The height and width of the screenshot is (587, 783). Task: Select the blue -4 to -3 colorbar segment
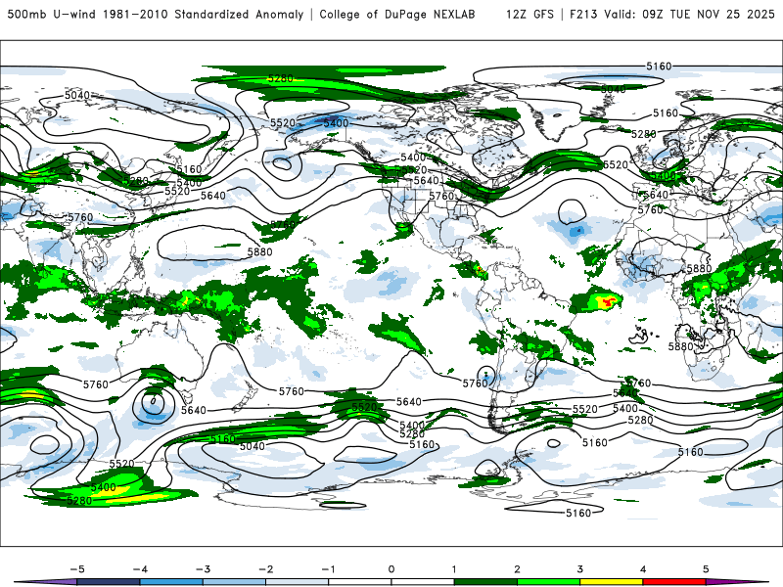171,582
